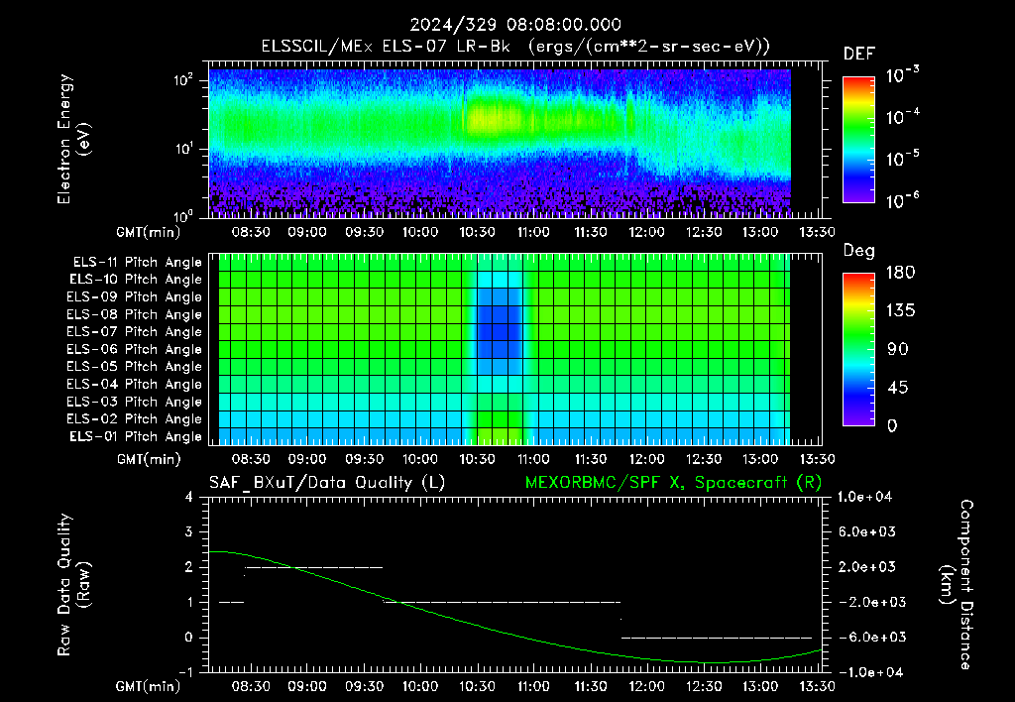Pick the Deg pitch angle color bar
This screenshot has width=1015, height=702.
pos(858,350)
